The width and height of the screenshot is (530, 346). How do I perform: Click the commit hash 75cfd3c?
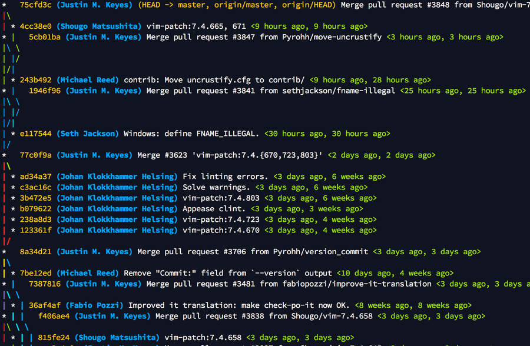[x=37, y=5]
